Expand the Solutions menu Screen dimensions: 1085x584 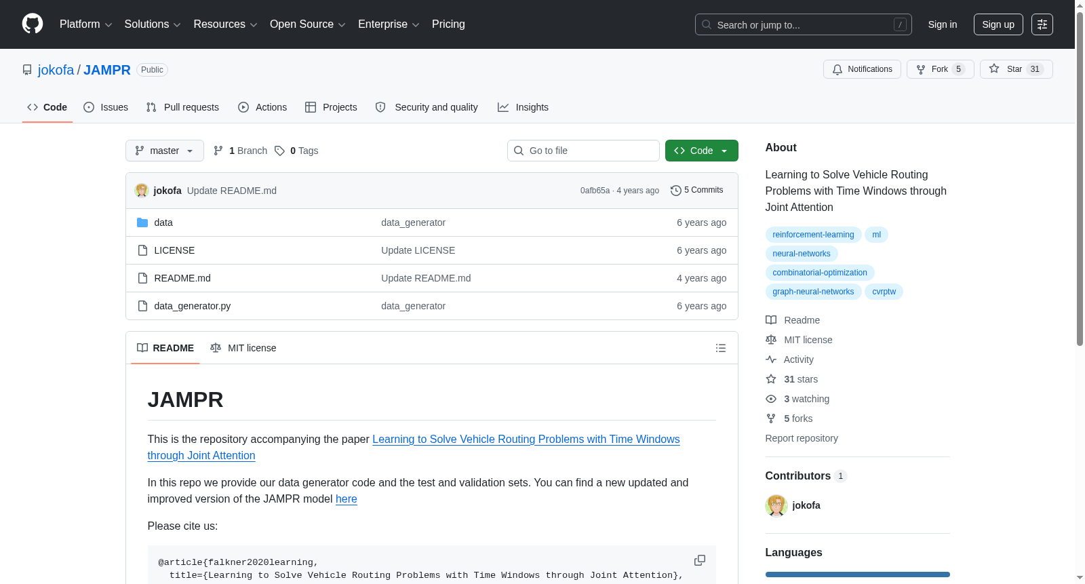[153, 24]
